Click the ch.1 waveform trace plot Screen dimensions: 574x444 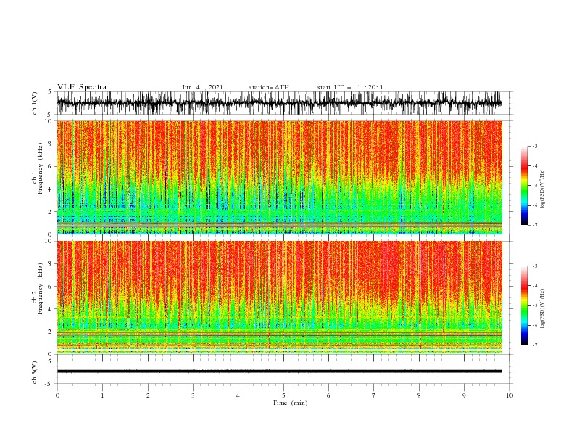tap(279, 103)
